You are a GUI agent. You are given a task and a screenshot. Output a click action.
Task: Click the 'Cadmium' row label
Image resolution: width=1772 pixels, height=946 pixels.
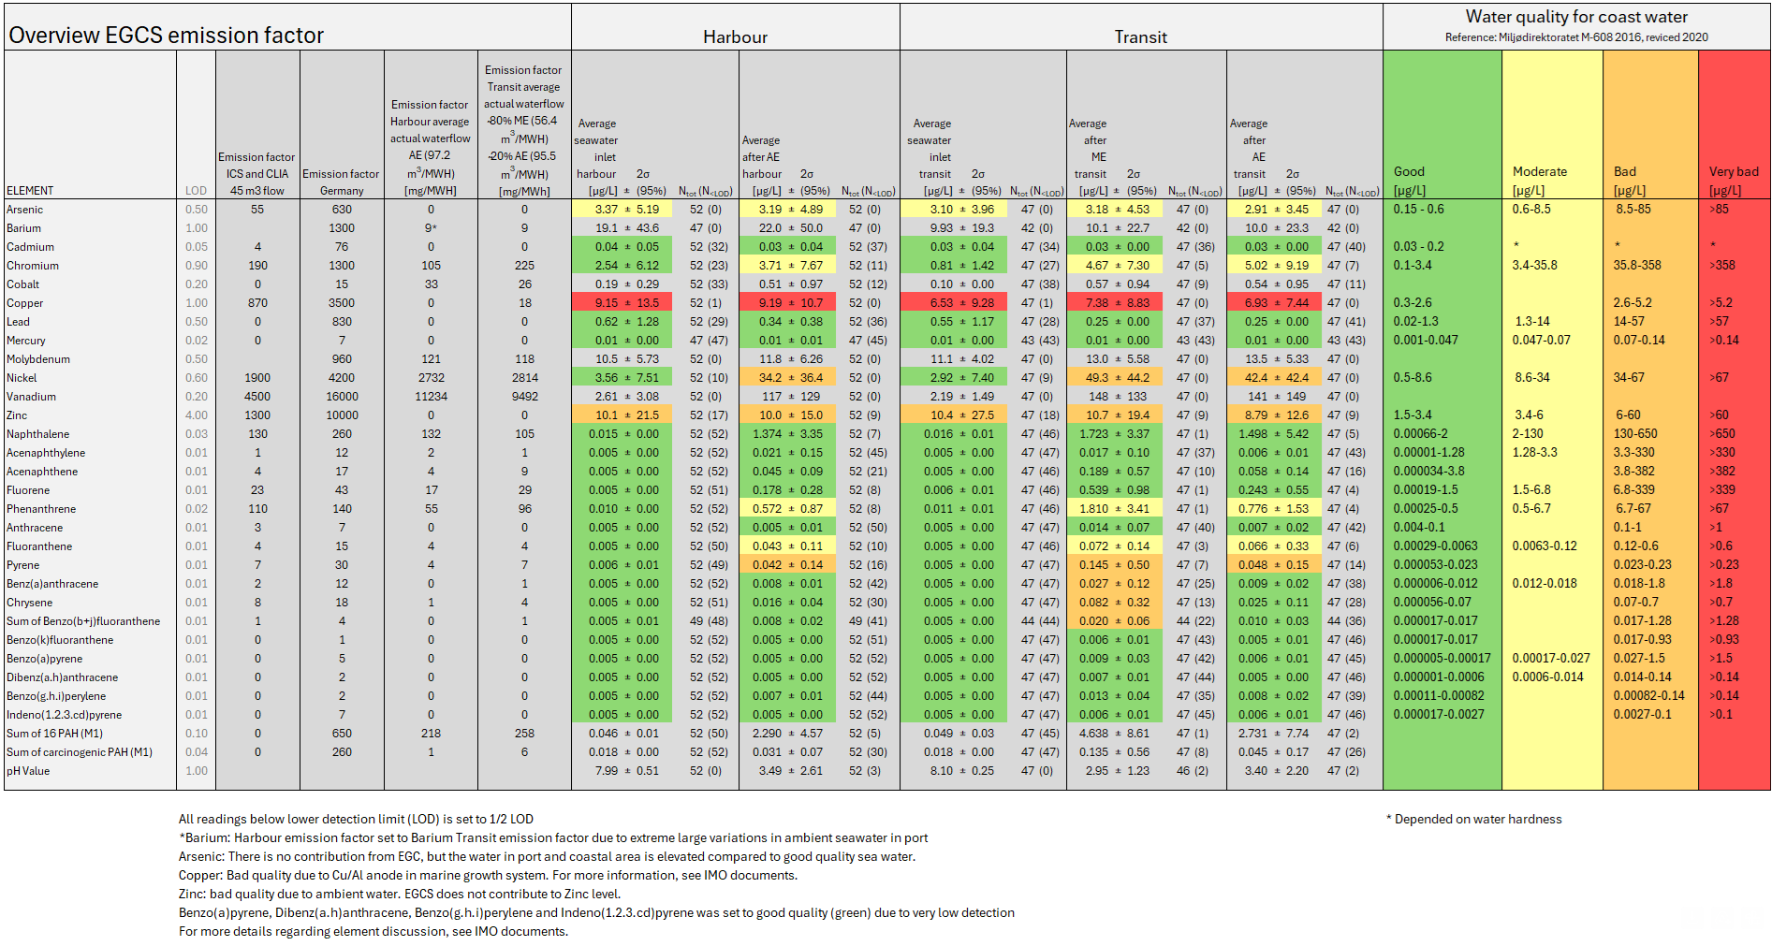(x=31, y=247)
